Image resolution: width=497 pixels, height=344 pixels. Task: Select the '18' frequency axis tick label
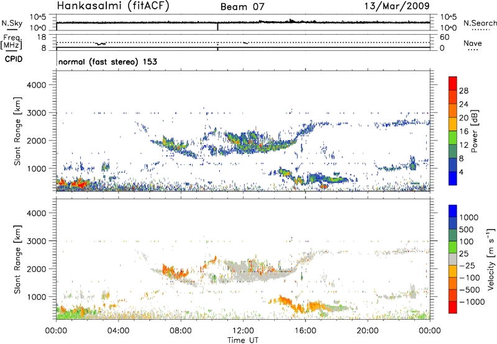point(42,37)
